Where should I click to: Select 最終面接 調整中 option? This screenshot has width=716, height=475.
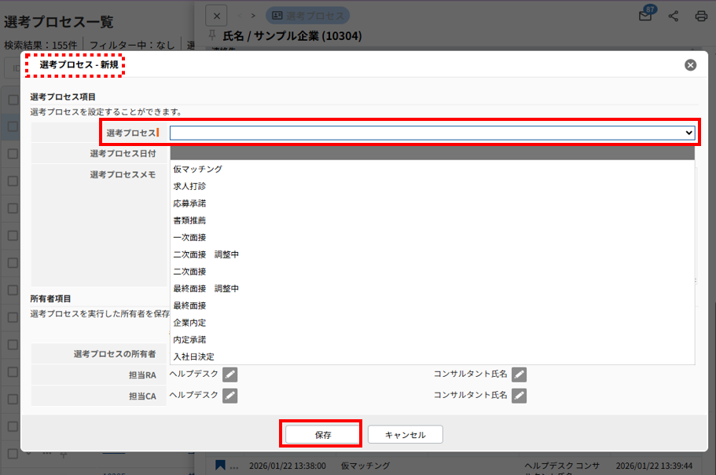[206, 289]
